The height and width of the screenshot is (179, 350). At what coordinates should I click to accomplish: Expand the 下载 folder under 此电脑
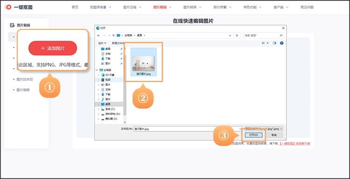tap(98, 94)
